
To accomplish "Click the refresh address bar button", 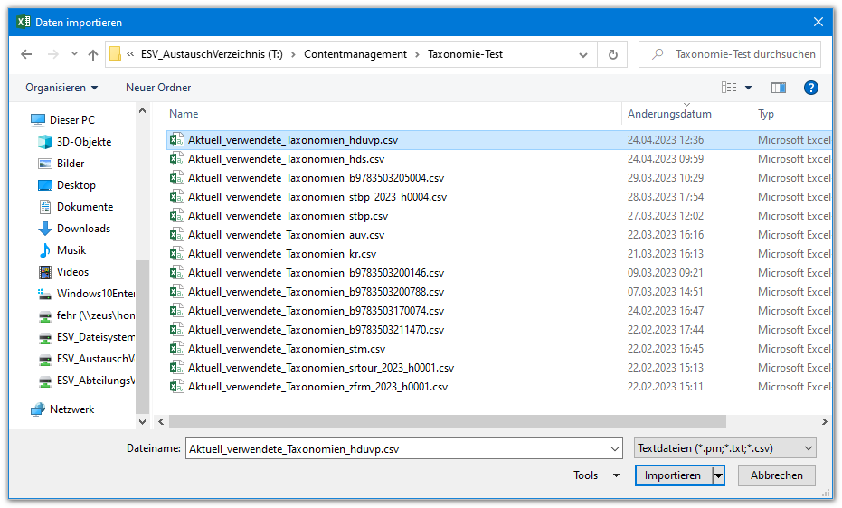I will (x=612, y=54).
